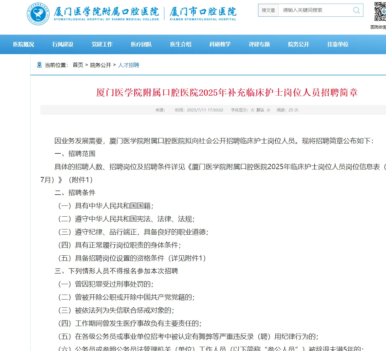The width and height of the screenshot is (386, 351).
Task: Click the 来源: label in info bar
Action: tap(160, 110)
